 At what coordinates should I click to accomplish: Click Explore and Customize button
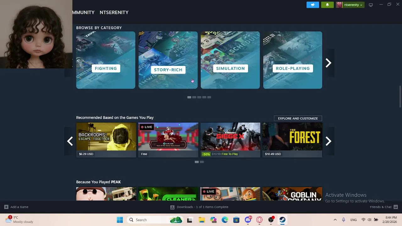click(298, 118)
